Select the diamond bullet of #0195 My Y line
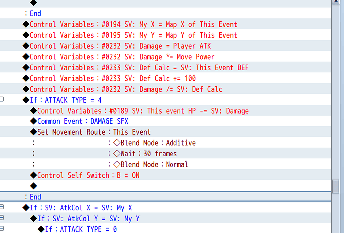344x233 pixels. 26,35
